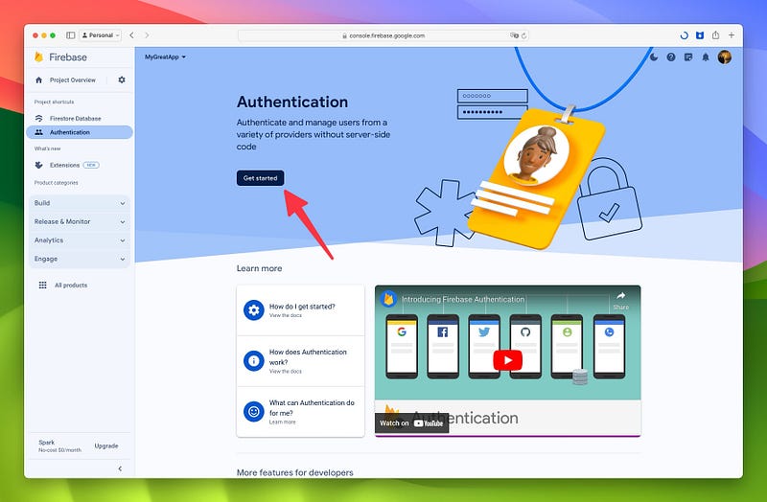
Task: Click Introducing Firebase Authentication video title
Action: 463,299
